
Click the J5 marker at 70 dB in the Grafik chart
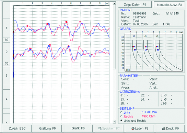(158, 49)
